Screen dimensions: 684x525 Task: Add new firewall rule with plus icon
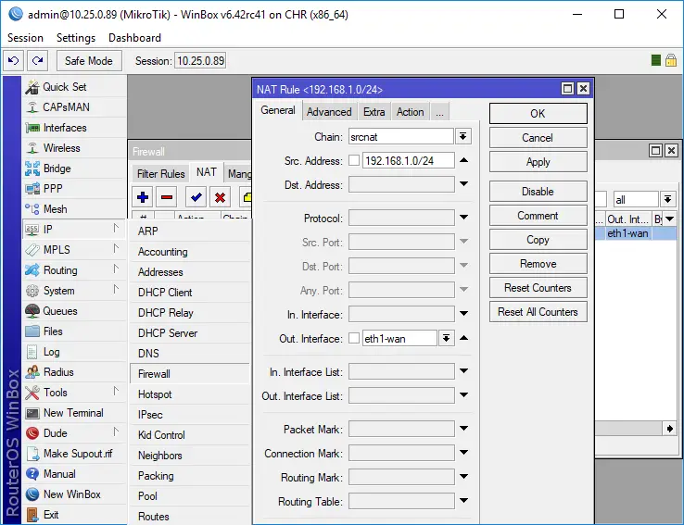click(143, 197)
